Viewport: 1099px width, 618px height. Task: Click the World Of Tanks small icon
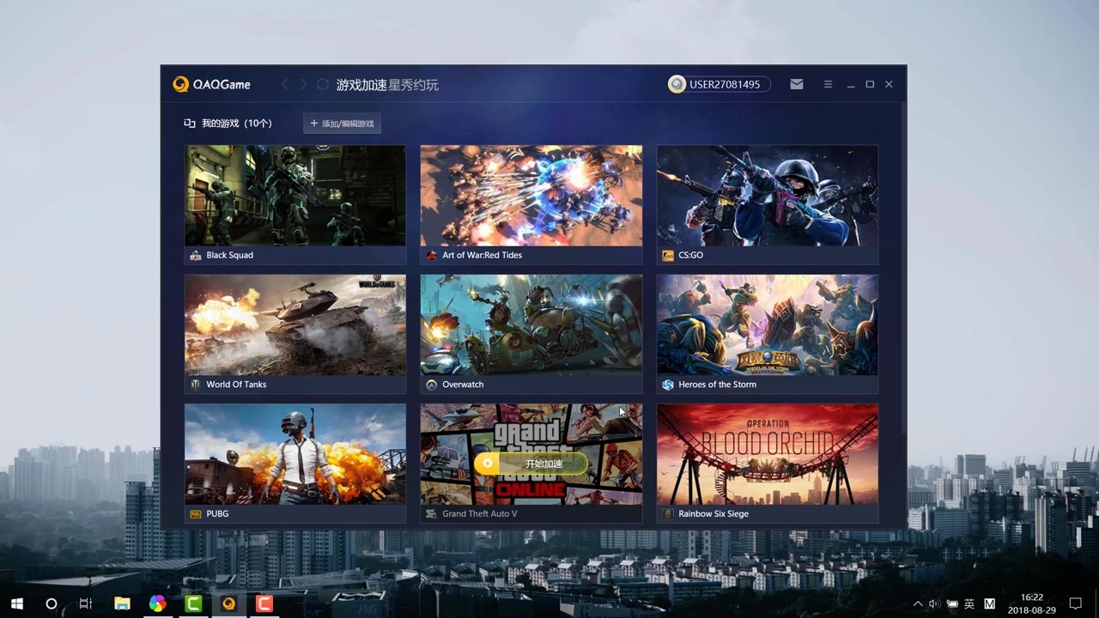click(196, 385)
